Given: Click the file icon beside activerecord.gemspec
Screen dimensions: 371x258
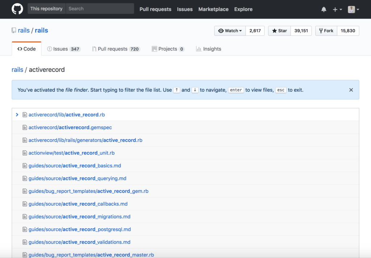Looking at the screenshot, I should click(24, 127).
